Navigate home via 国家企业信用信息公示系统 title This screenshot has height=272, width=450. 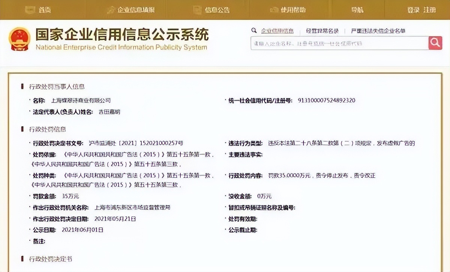(122, 34)
